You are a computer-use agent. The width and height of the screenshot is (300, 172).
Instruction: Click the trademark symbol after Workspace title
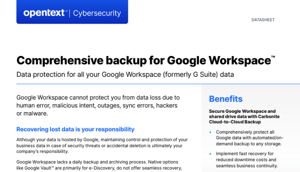(x=273, y=57)
